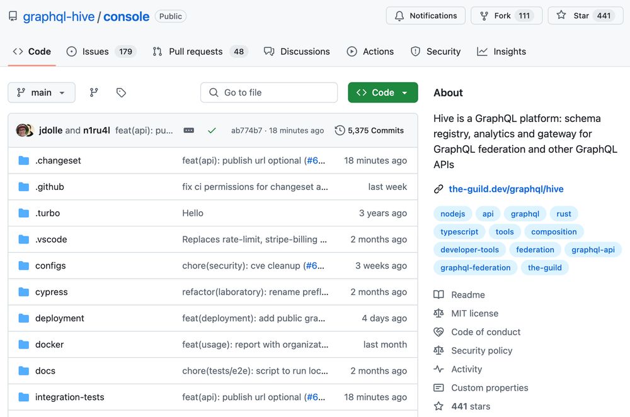This screenshot has height=417, width=630.
Task: Open the configs folder icon
Action: 24,265
